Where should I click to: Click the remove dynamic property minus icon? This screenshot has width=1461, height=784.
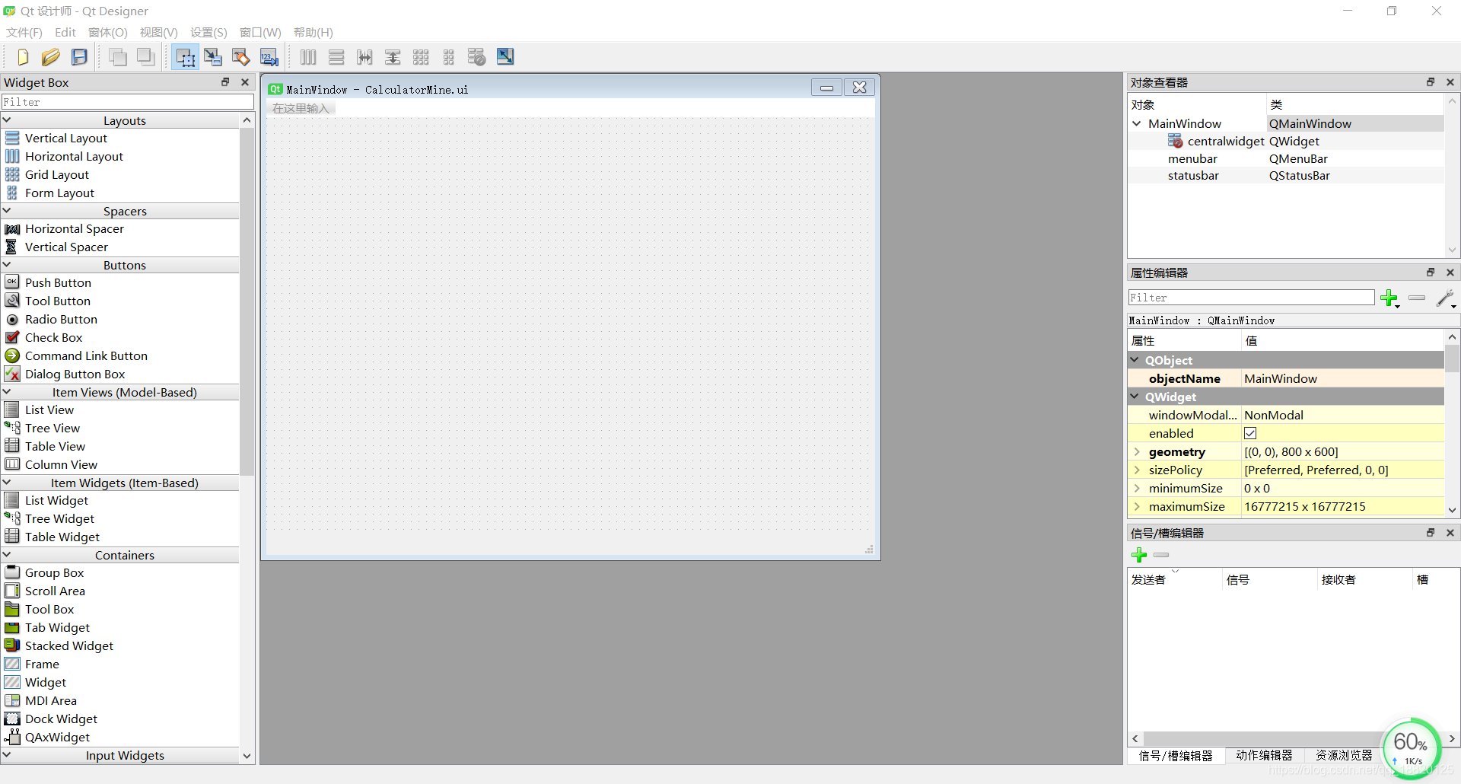(x=1417, y=298)
